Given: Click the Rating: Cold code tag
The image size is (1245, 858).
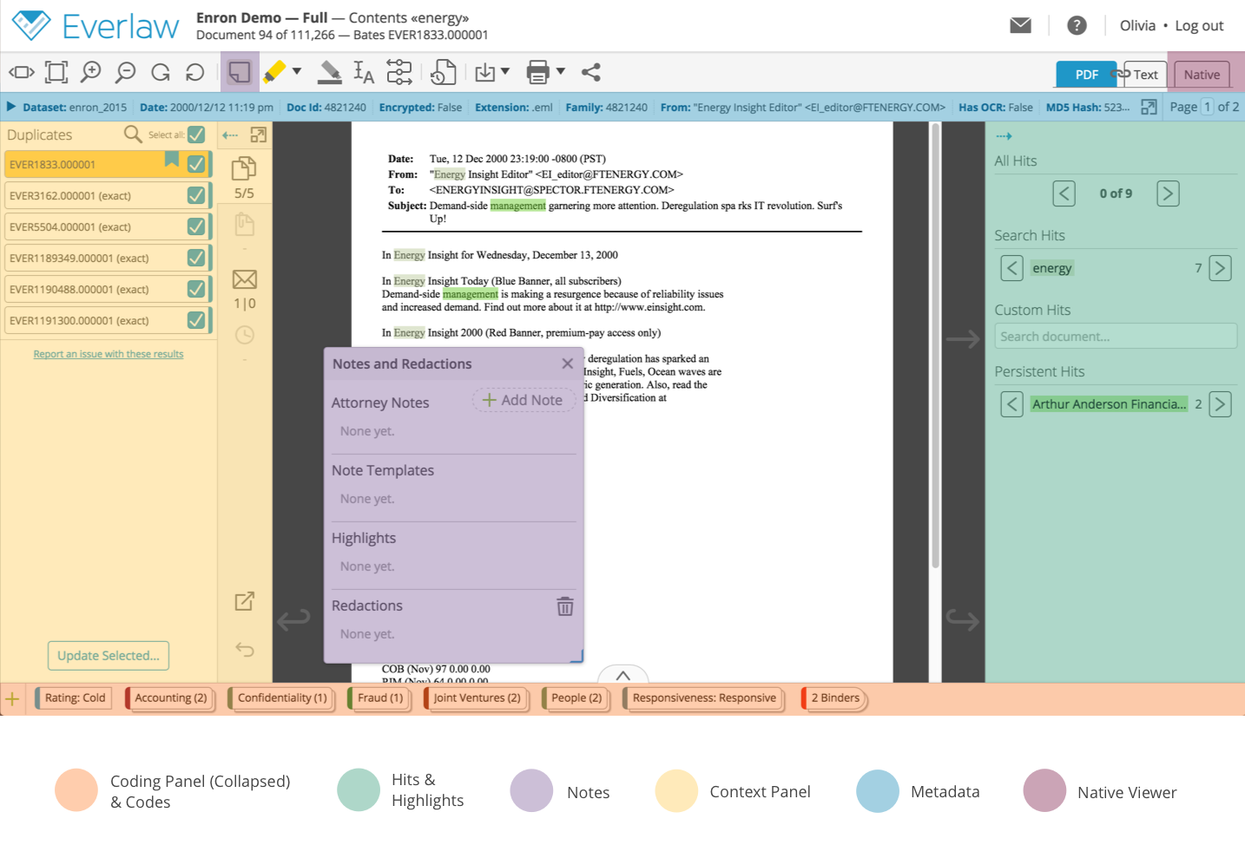Looking at the screenshot, I should coord(75,698).
